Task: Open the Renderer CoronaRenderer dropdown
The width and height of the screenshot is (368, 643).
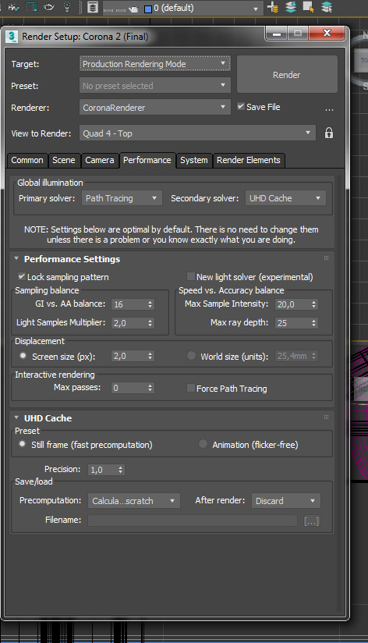Action: 155,108
